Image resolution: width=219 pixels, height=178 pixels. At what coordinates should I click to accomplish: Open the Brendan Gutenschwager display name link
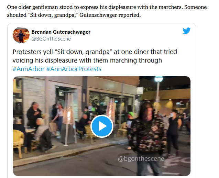[x=61, y=32]
